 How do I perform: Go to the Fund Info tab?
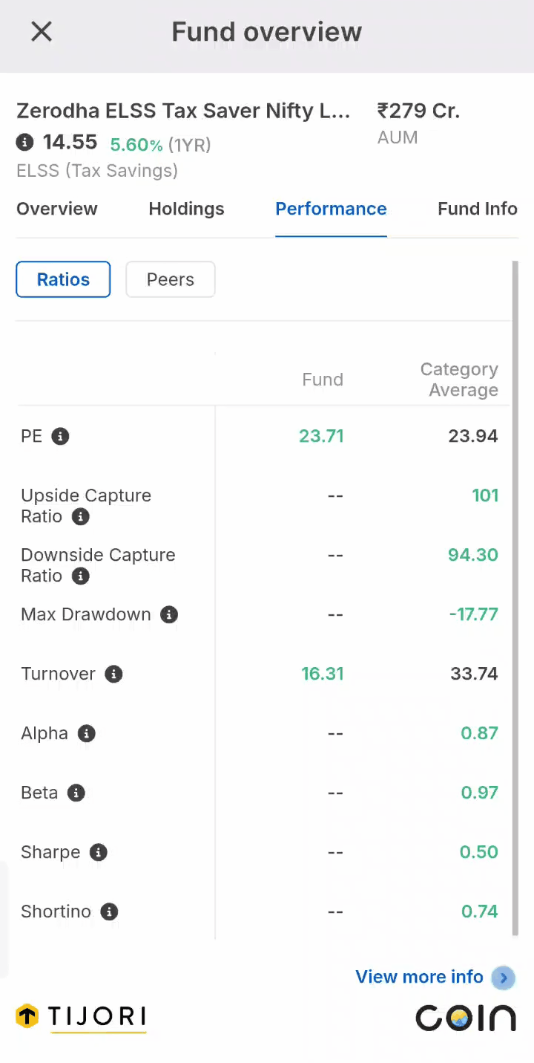(478, 209)
